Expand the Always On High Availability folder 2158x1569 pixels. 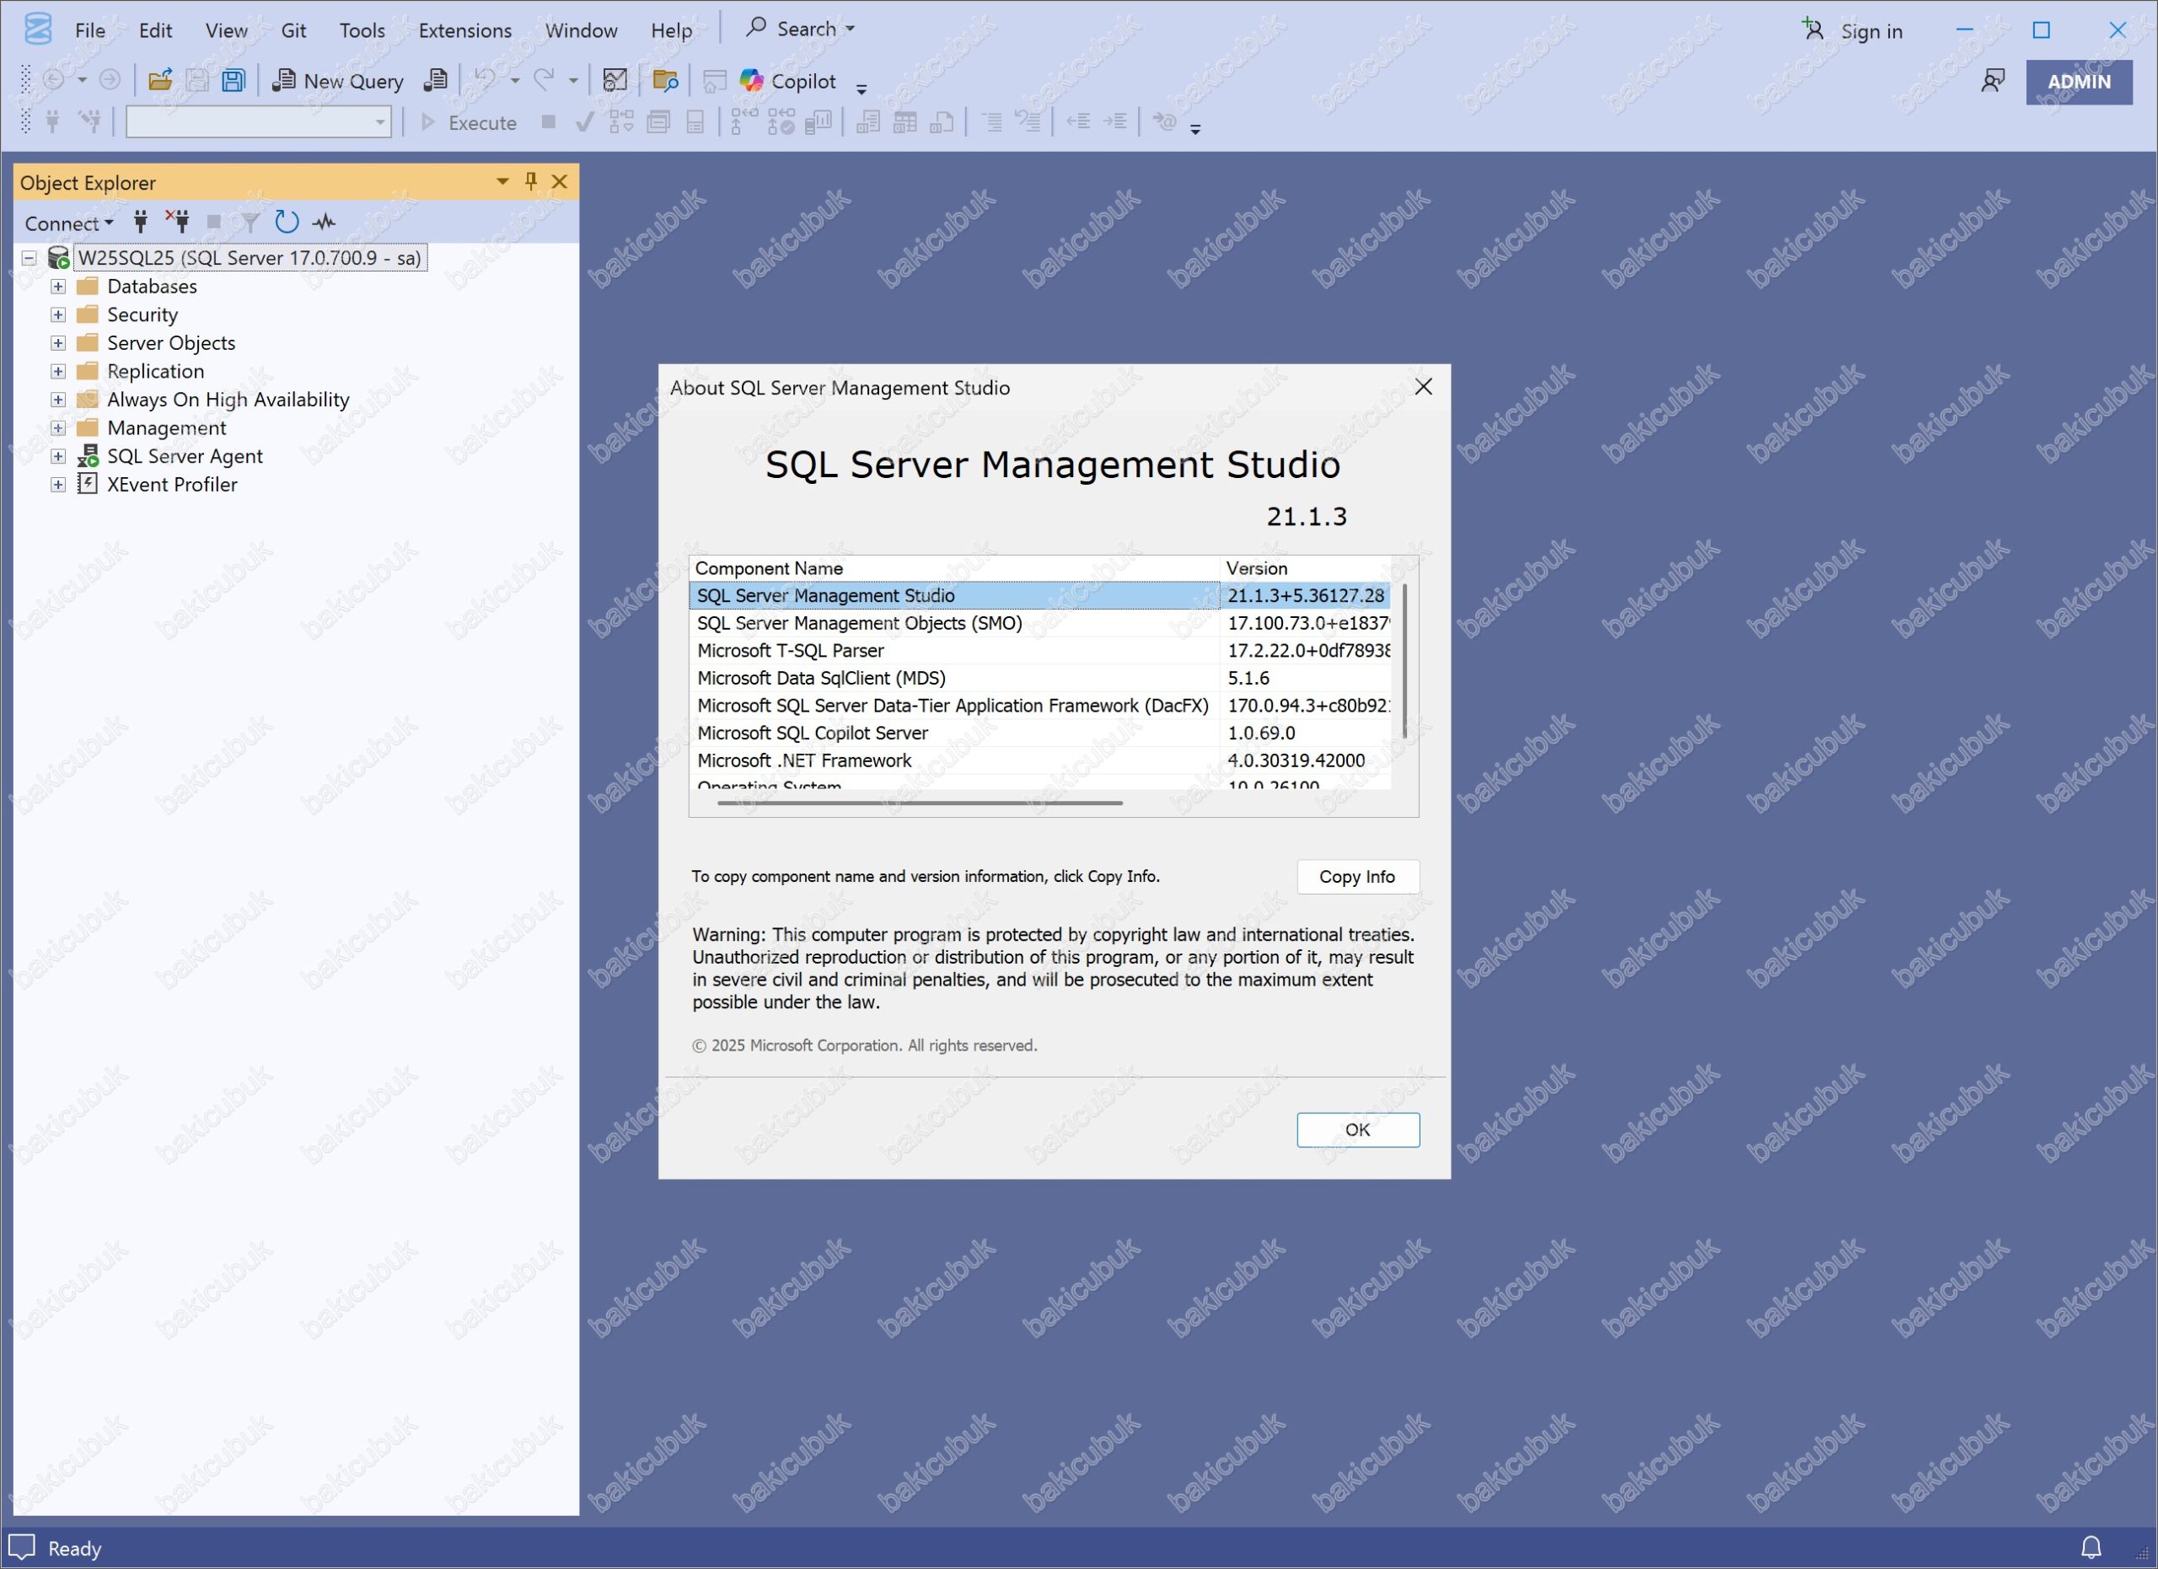pos(58,400)
